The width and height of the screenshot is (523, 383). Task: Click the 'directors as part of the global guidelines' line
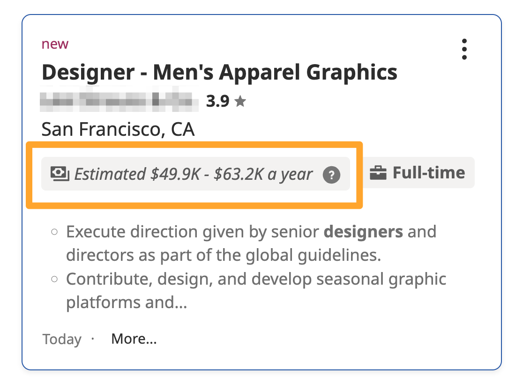[x=224, y=255]
